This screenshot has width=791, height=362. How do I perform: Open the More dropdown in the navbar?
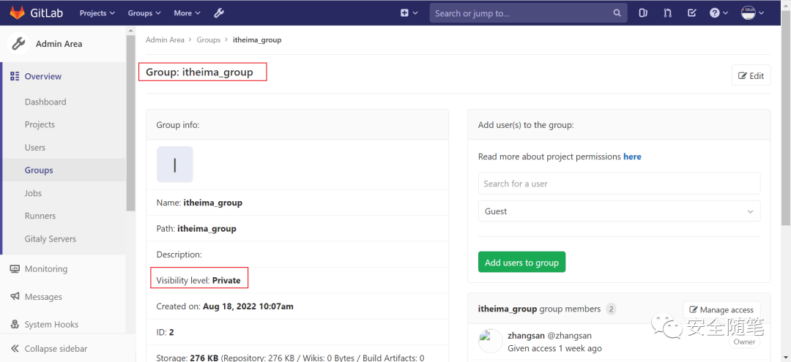[x=187, y=13]
